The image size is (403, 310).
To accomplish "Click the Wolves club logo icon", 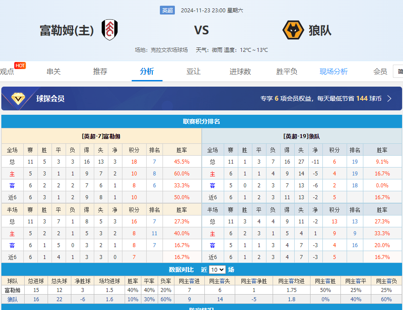I will tap(293, 30).
